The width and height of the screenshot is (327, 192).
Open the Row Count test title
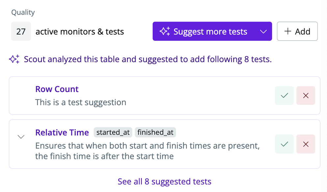tap(57, 89)
